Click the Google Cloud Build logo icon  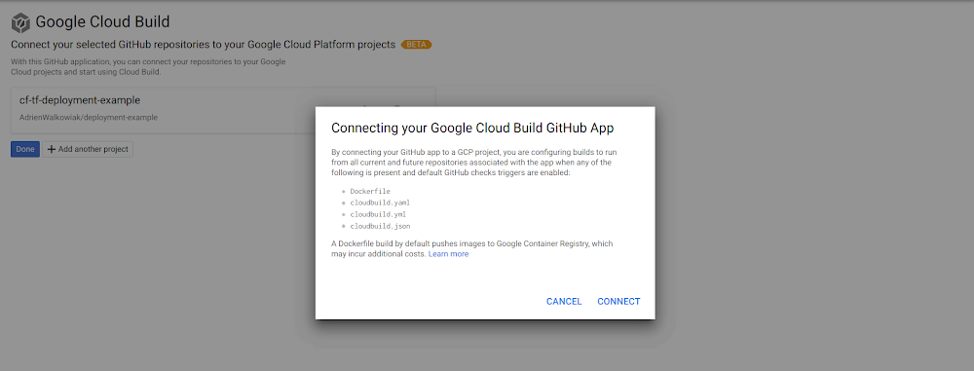click(x=20, y=23)
